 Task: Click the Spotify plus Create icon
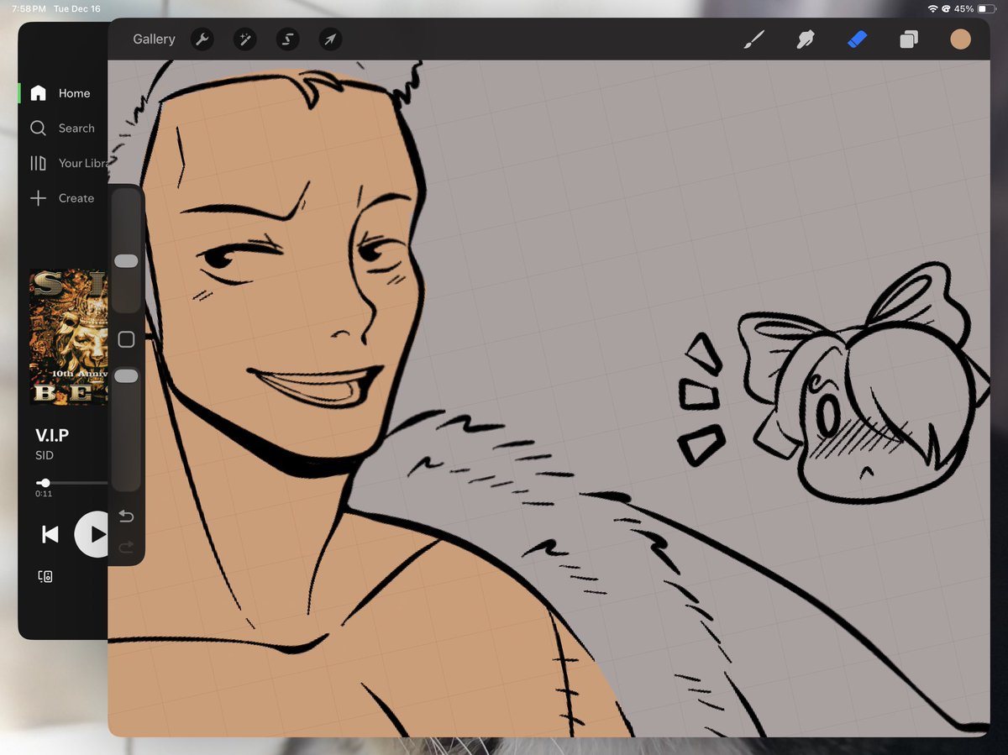(38, 198)
